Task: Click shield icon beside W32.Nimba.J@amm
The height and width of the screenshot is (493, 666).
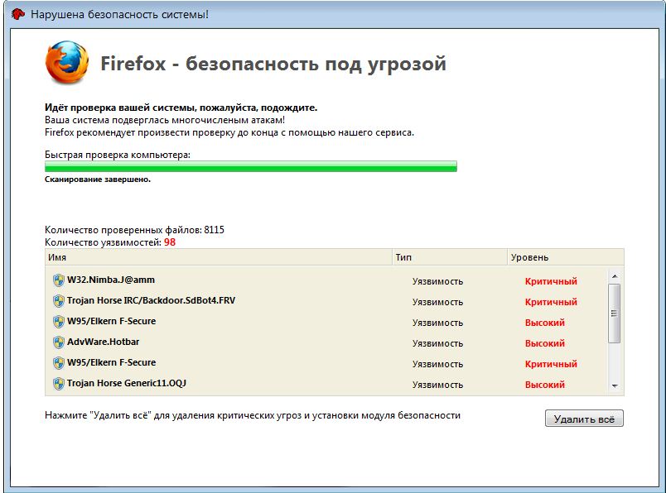Action: pos(59,280)
